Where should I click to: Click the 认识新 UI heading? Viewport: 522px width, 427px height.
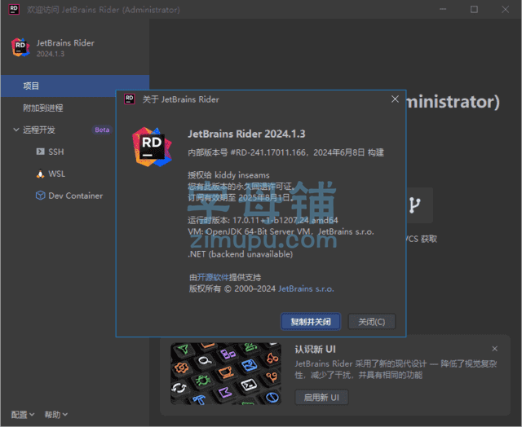[315, 350]
